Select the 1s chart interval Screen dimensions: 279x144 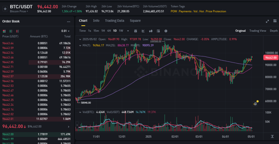(x=89, y=31)
